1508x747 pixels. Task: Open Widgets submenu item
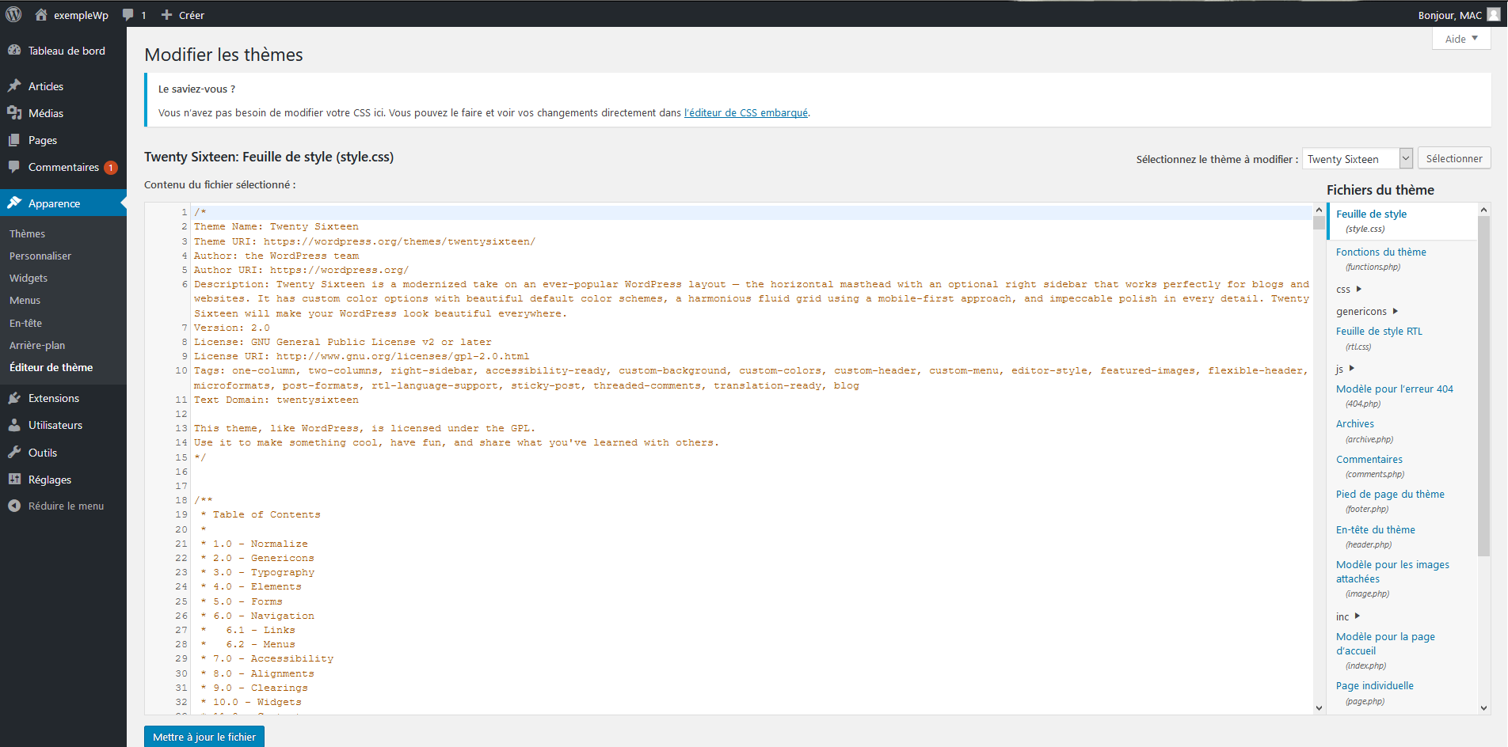click(29, 278)
